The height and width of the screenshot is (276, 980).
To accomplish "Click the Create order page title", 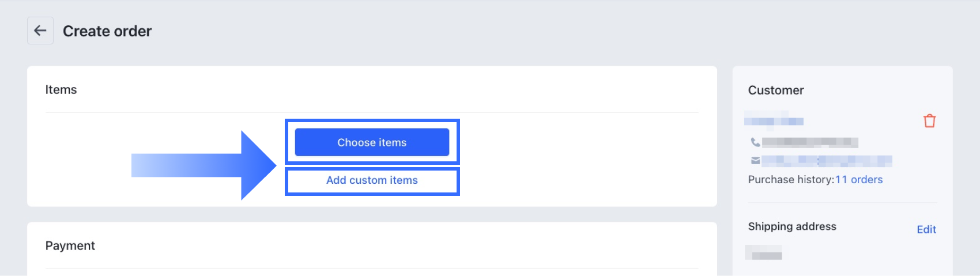I will (x=107, y=31).
